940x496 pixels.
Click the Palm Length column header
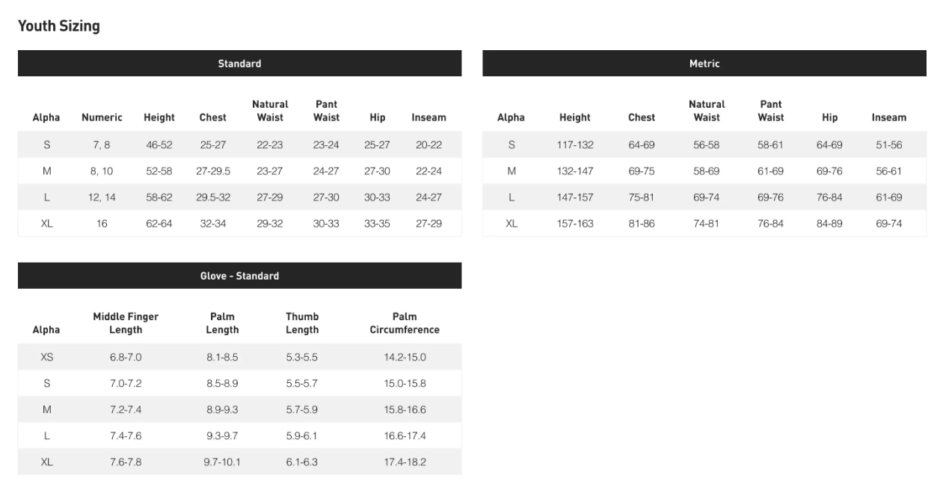coord(222,323)
